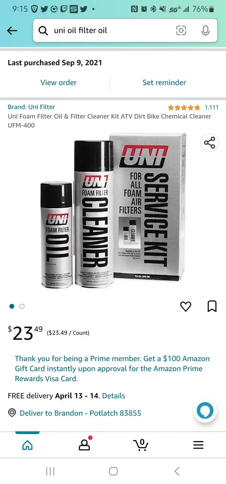Tap the search field text
Image resolution: width=226 pixels, height=484 pixels.
(x=80, y=31)
